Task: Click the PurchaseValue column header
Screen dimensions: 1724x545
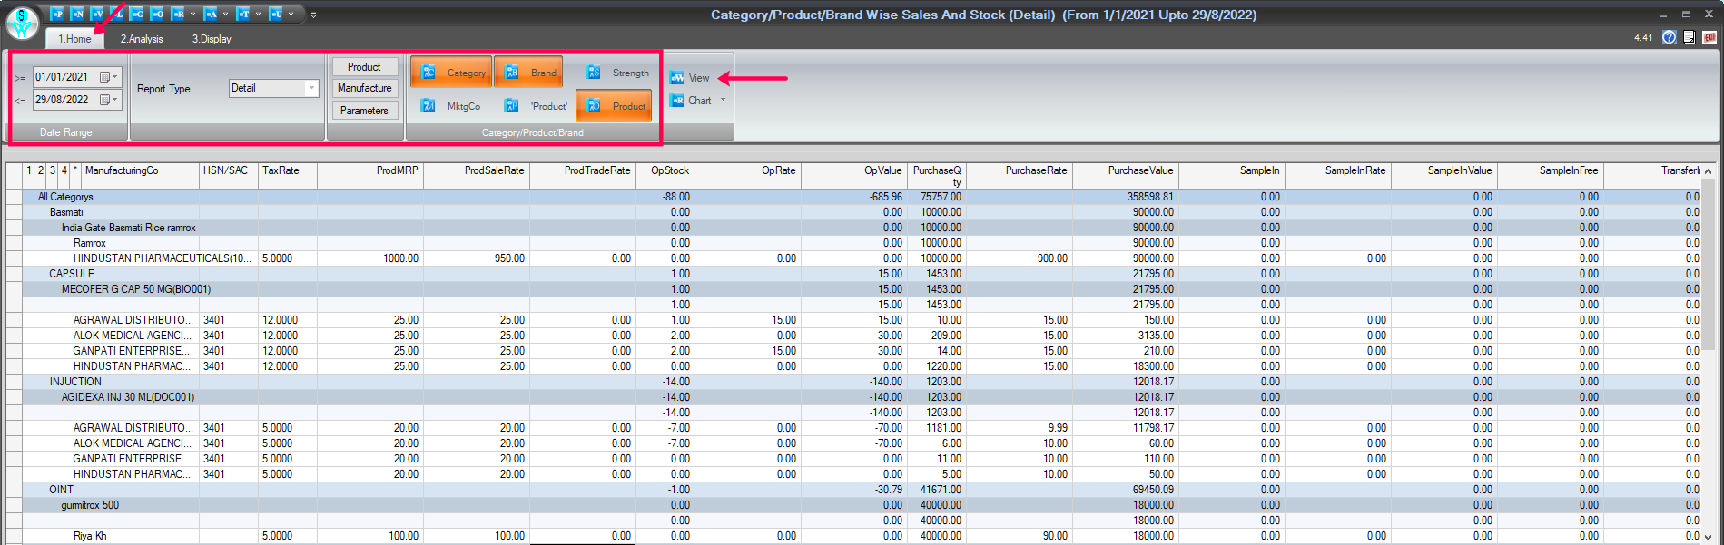Action: pyautogui.click(x=1126, y=175)
